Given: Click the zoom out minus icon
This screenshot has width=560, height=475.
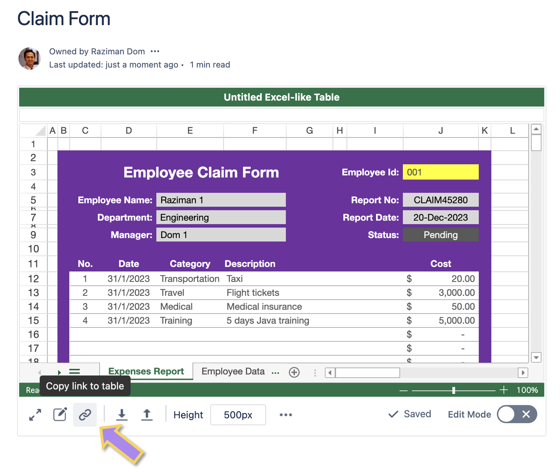Looking at the screenshot, I should click(403, 390).
